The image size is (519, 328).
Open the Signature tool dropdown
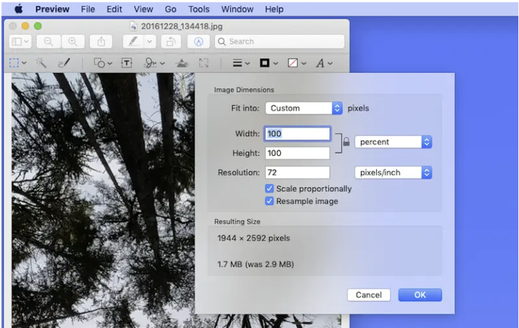click(x=154, y=63)
